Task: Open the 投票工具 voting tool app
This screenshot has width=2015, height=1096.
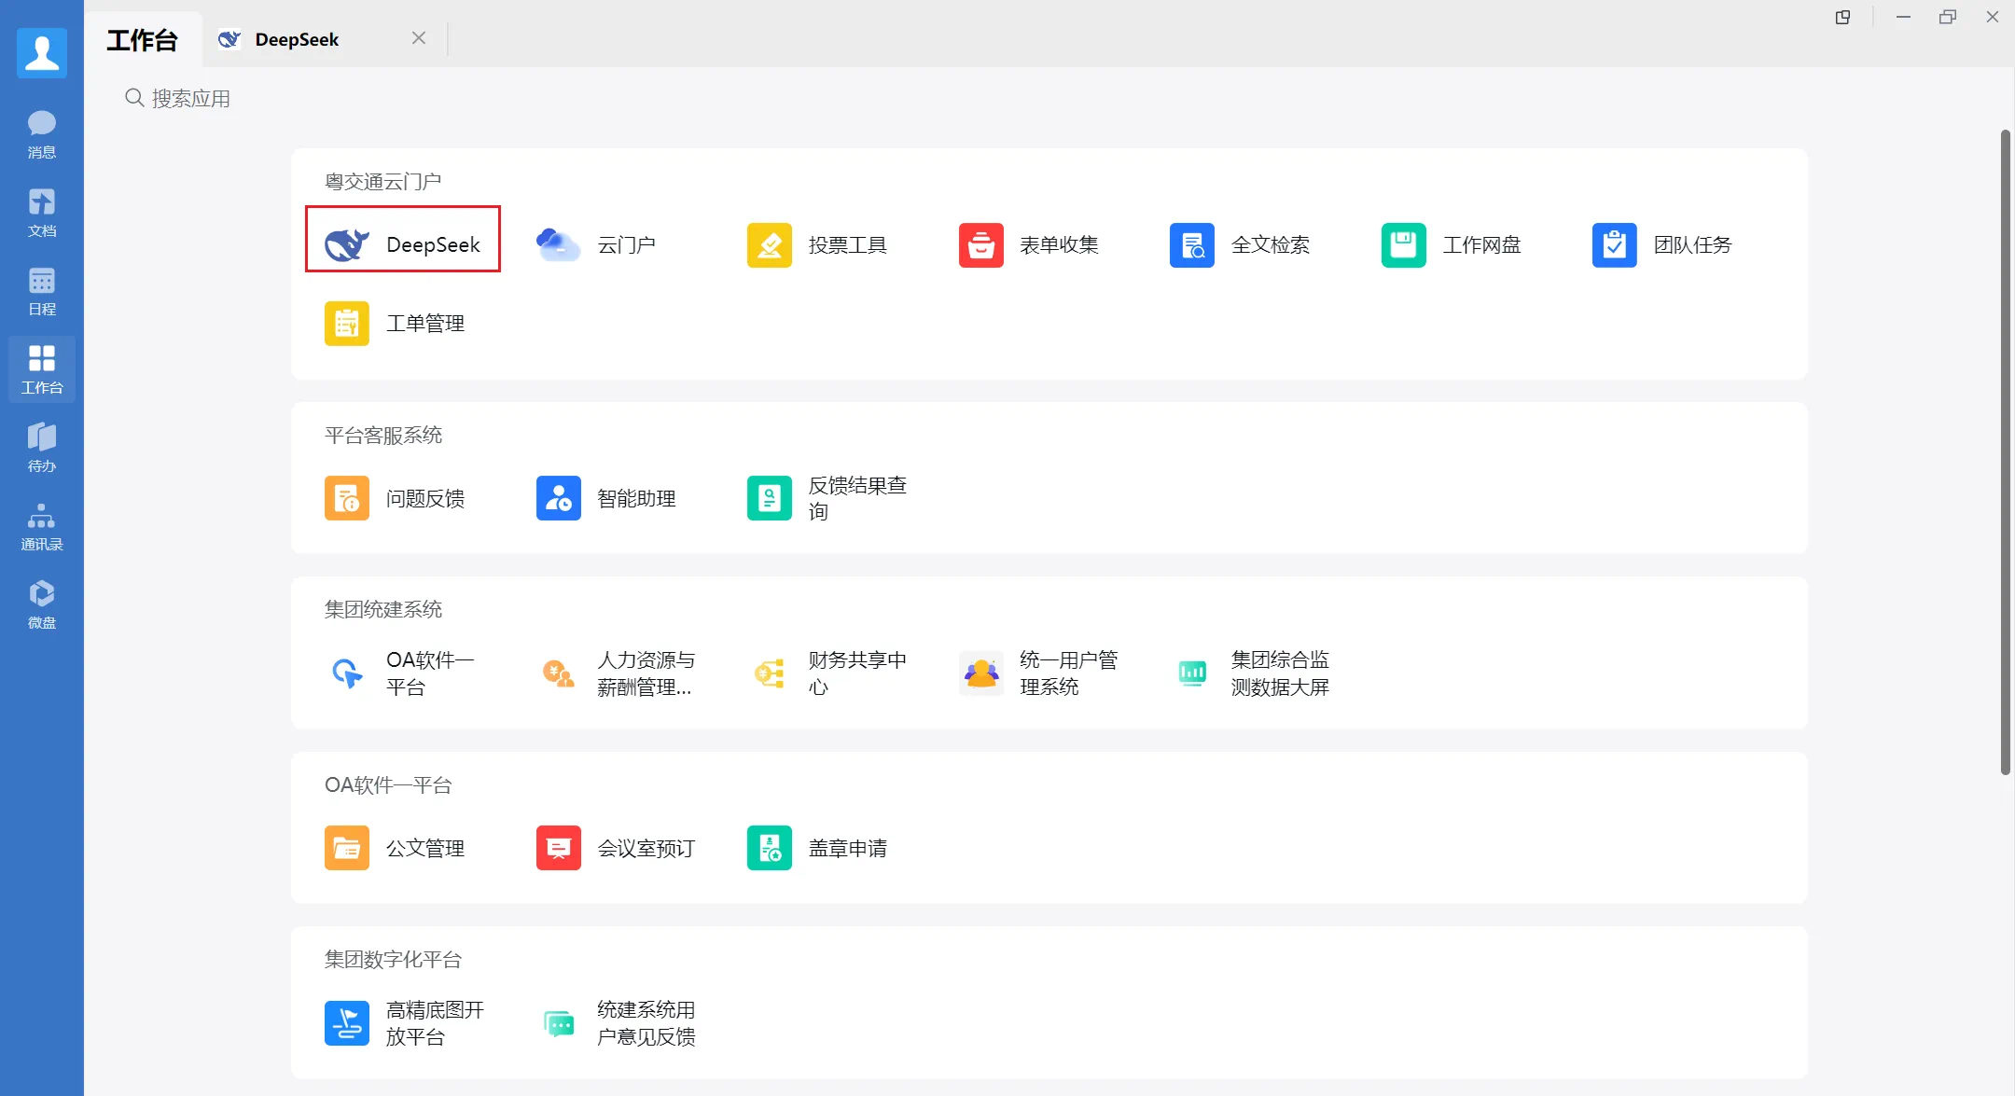Action: click(817, 244)
